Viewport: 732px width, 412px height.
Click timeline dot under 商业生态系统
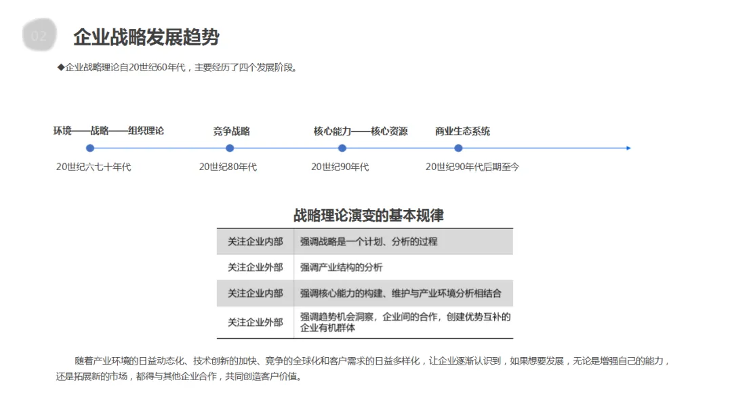pos(458,148)
